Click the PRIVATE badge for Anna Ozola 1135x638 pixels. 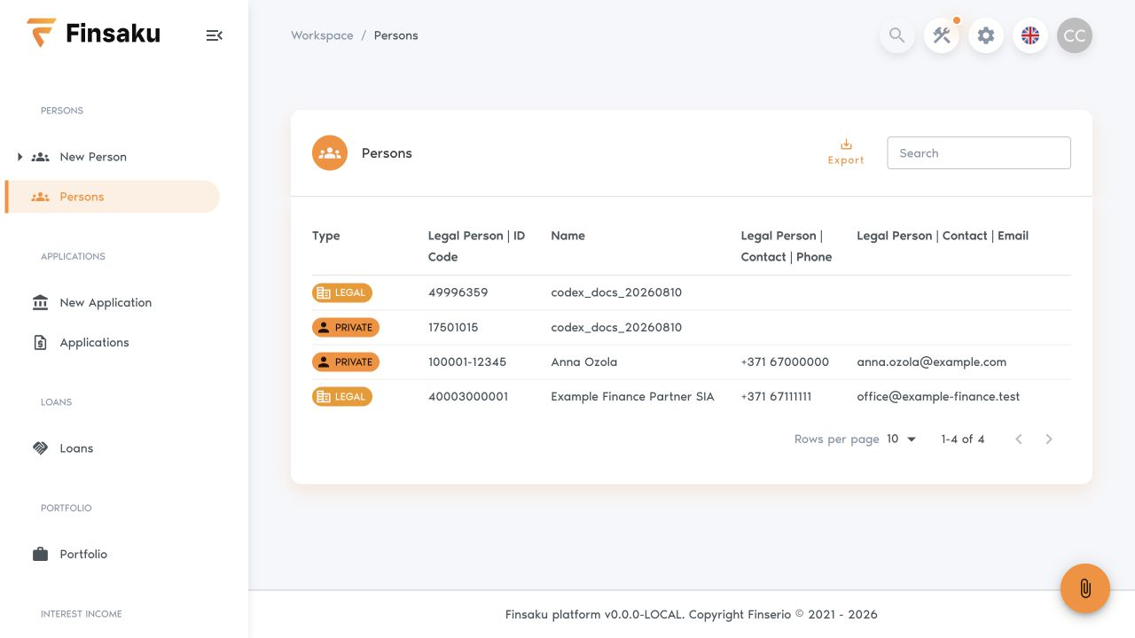click(x=346, y=362)
